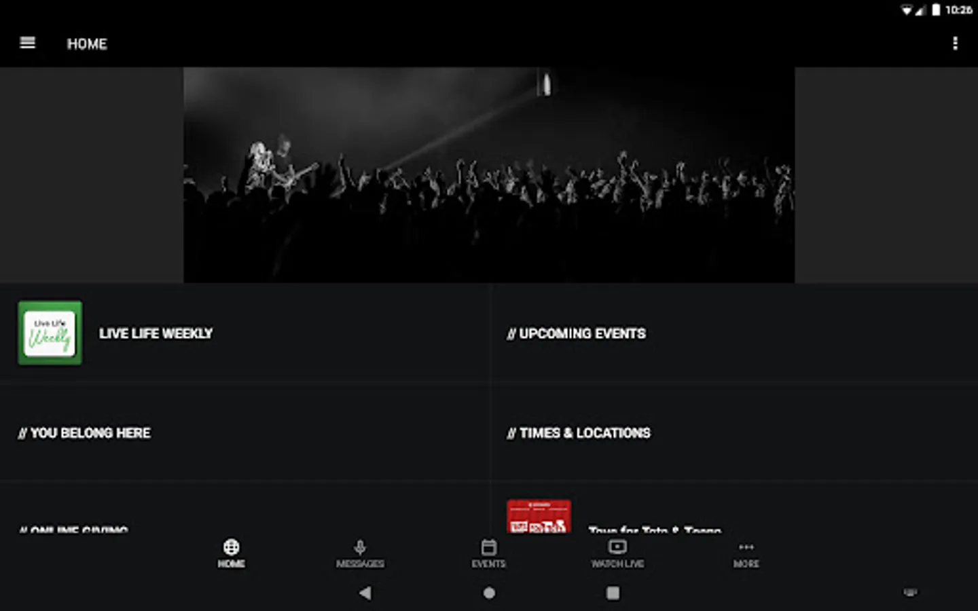978x611 pixels.
Task: Tap the Android back triangle
Action: click(365, 593)
